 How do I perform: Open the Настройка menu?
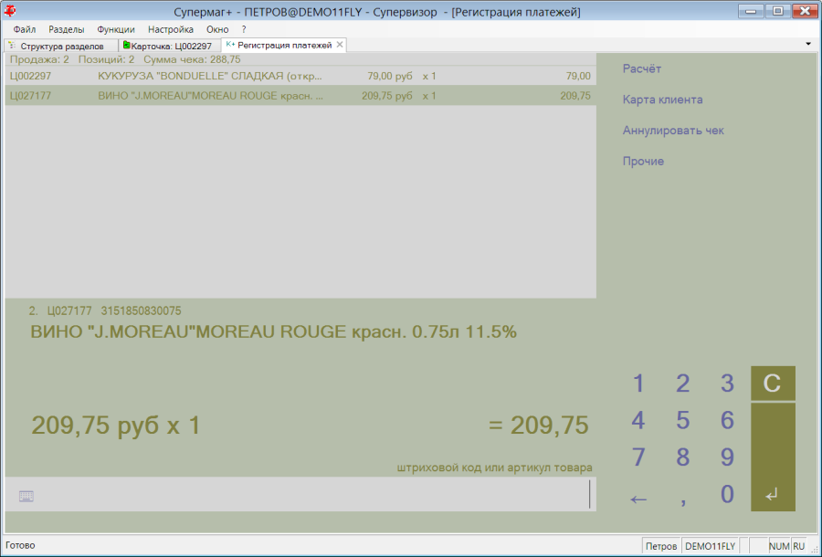click(x=171, y=29)
